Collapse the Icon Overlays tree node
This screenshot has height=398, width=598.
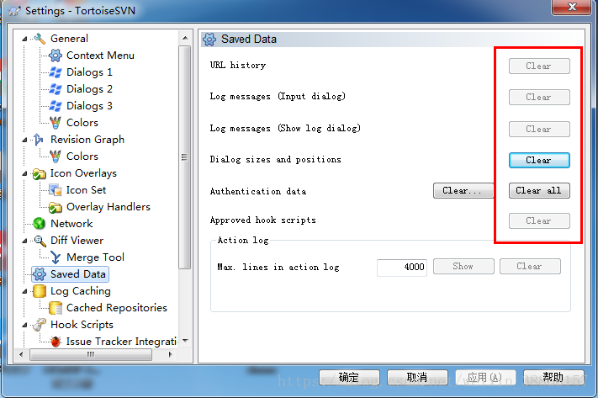coord(24,173)
